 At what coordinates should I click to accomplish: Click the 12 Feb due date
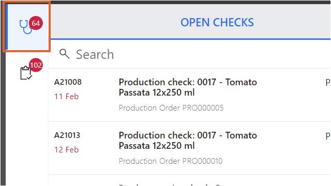pyautogui.click(x=67, y=149)
